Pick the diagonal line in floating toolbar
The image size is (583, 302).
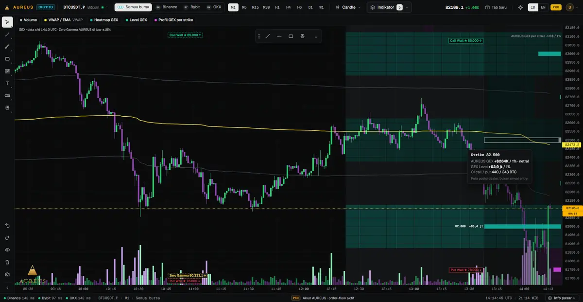(268, 36)
